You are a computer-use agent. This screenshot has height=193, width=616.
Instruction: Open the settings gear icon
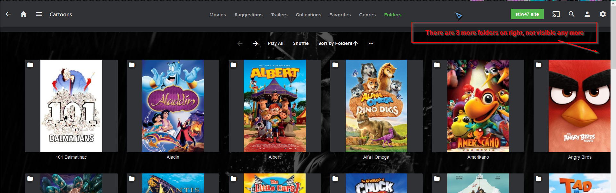pyautogui.click(x=603, y=14)
